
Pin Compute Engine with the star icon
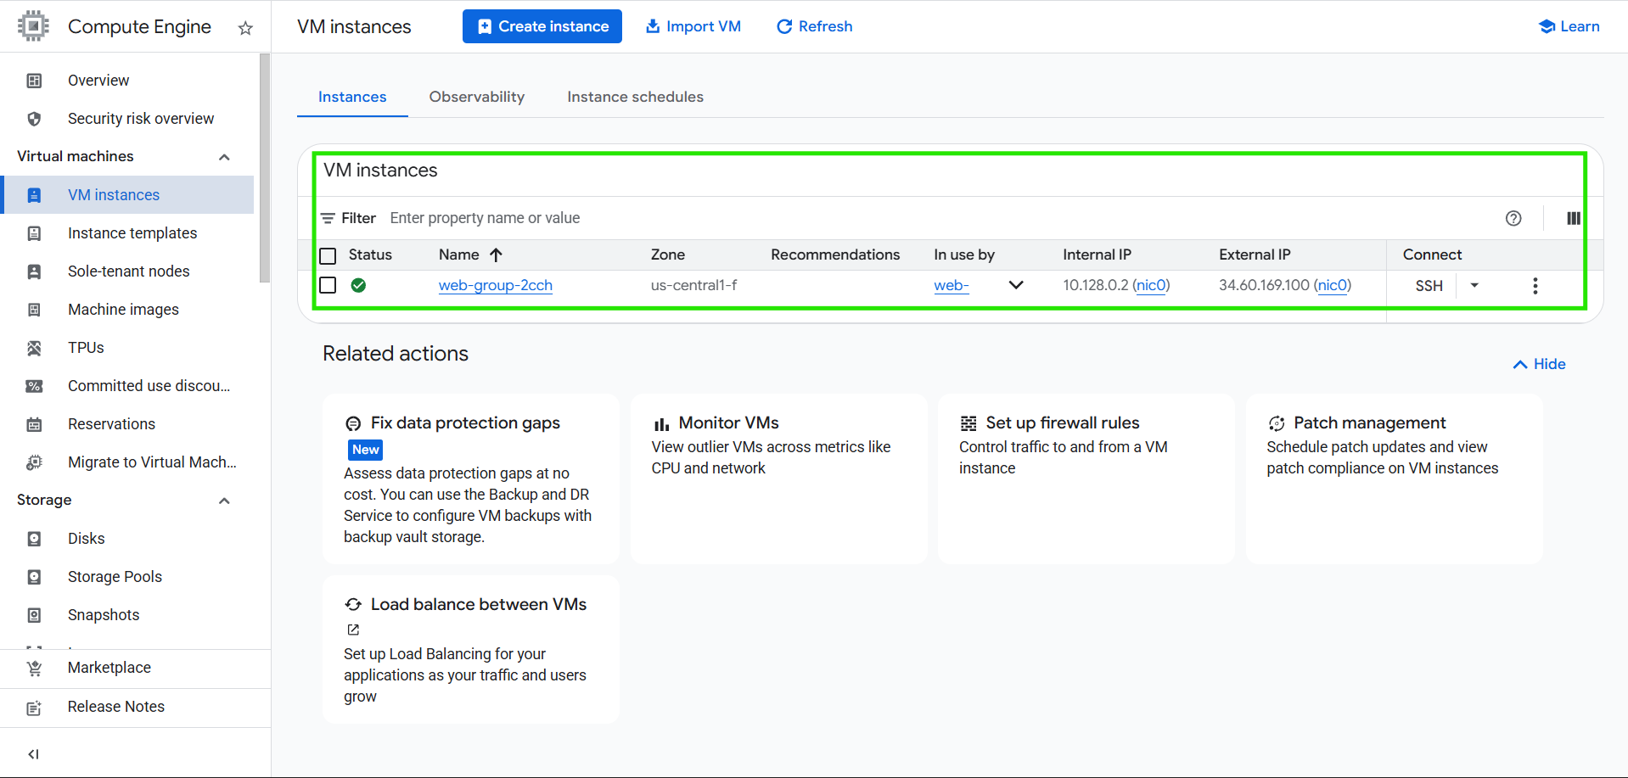click(x=245, y=28)
